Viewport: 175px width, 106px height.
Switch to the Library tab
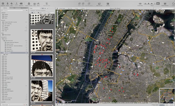5,8
